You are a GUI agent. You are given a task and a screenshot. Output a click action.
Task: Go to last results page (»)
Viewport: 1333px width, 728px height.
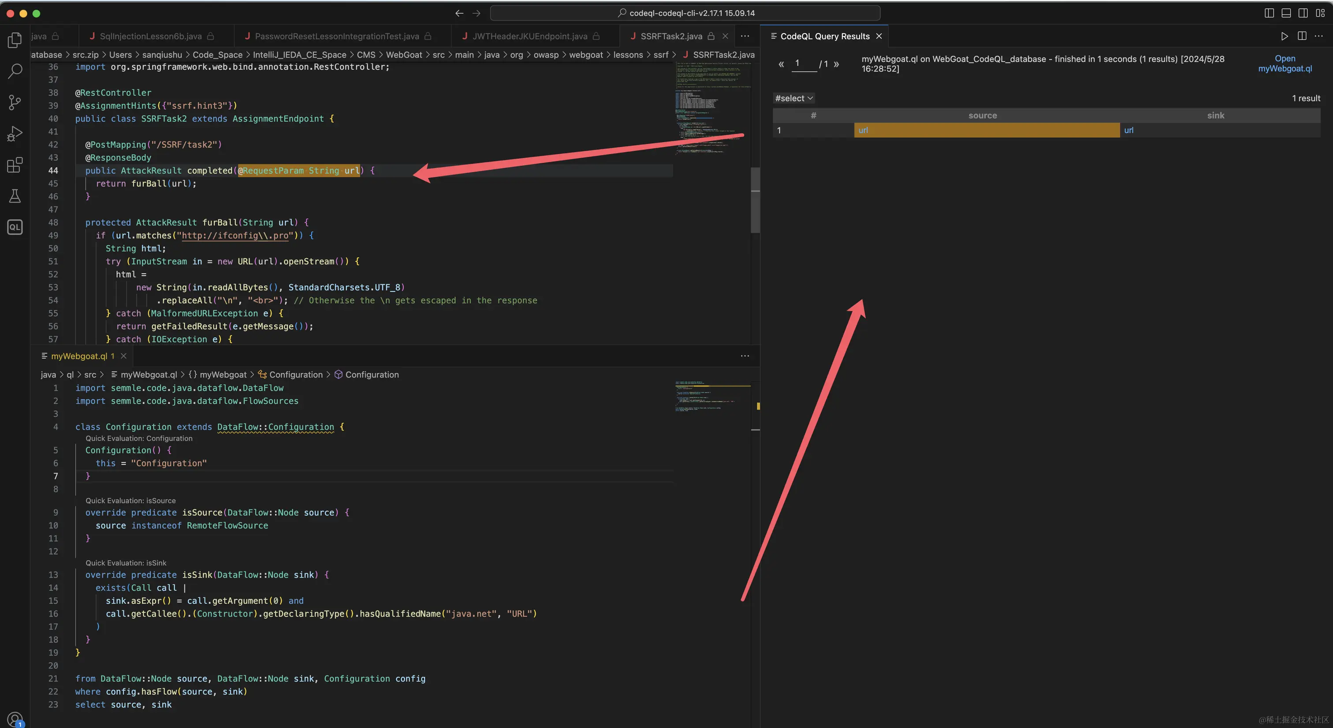tap(836, 64)
